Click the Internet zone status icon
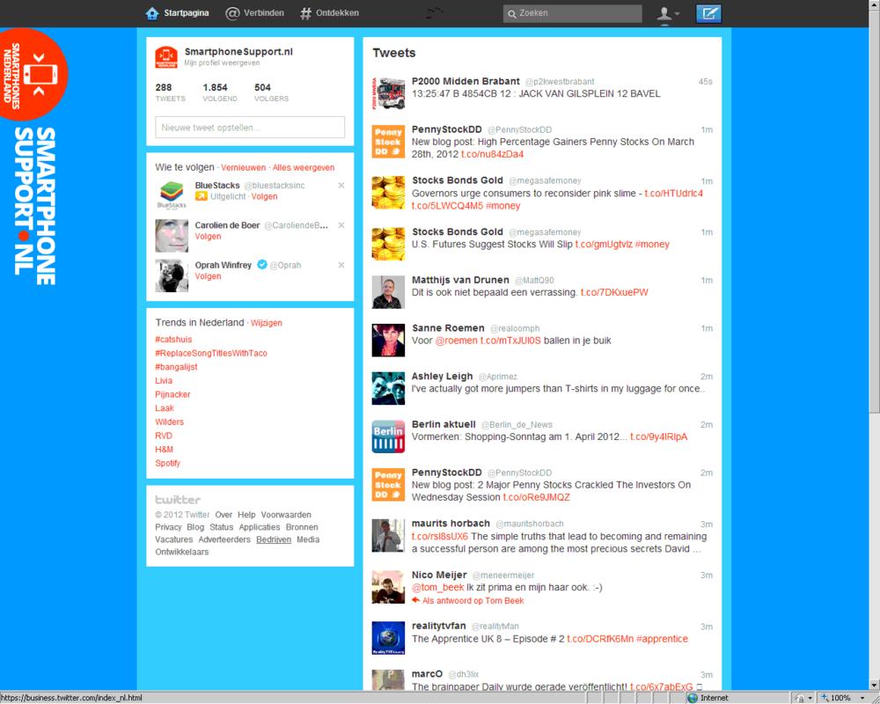Viewport: 880px width, 704px height. click(x=693, y=698)
